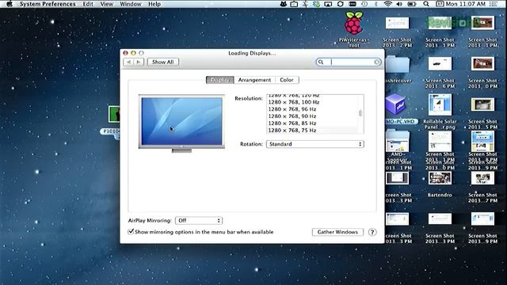Open the Window menu
Viewport: 507px width, 285px height.
tap(131, 4)
